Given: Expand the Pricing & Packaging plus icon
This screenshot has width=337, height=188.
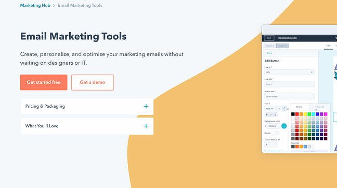Looking at the screenshot, I should coord(146,106).
